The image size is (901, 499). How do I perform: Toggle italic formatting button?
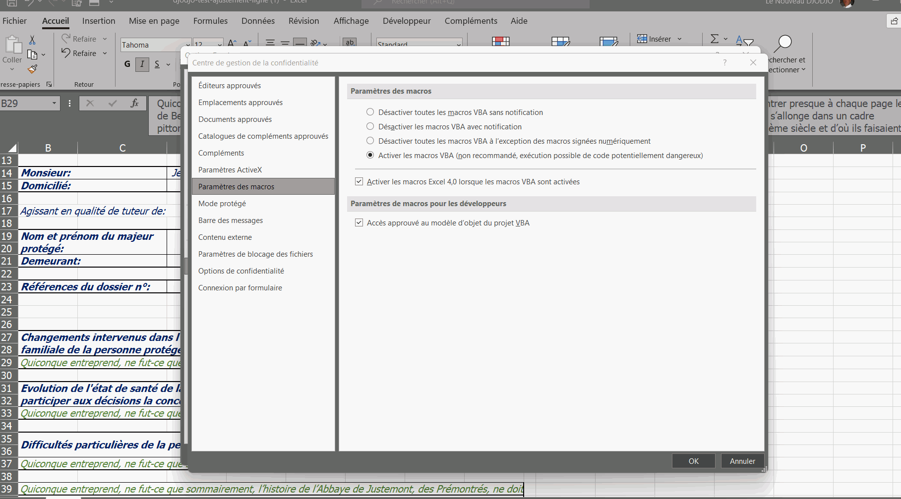142,64
